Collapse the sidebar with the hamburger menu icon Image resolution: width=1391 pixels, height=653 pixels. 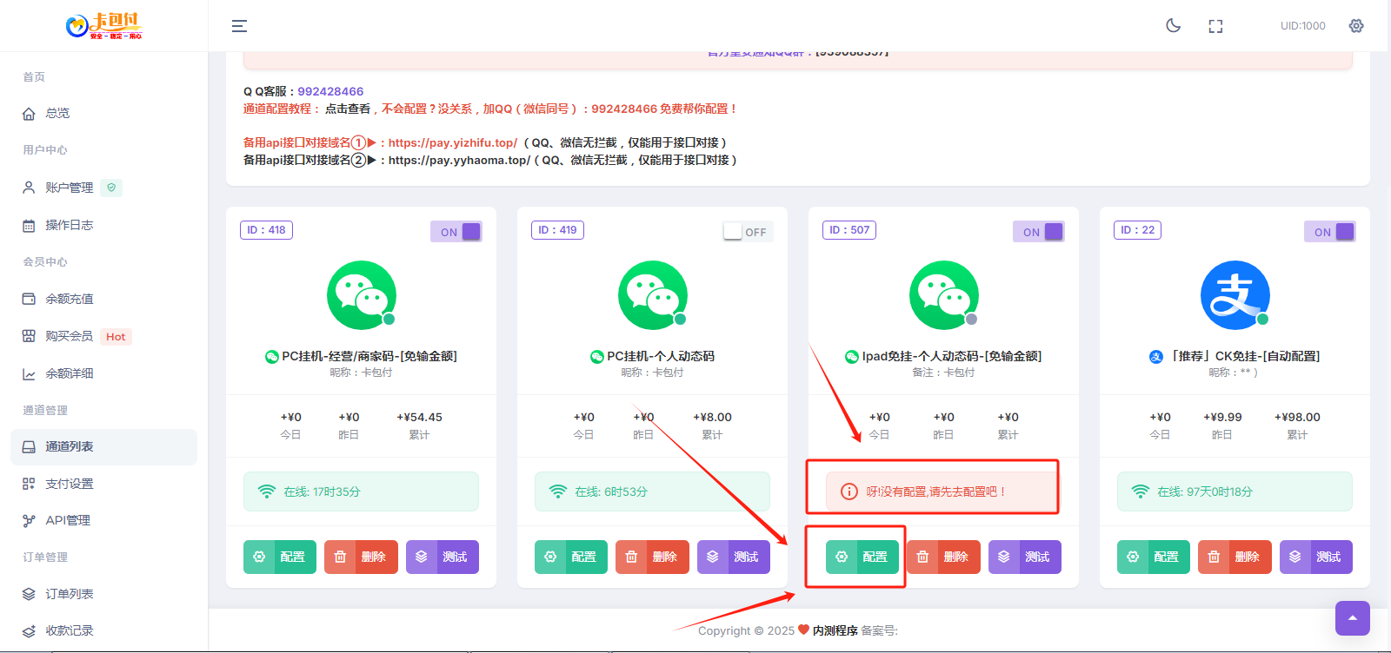(x=239, y=26)
